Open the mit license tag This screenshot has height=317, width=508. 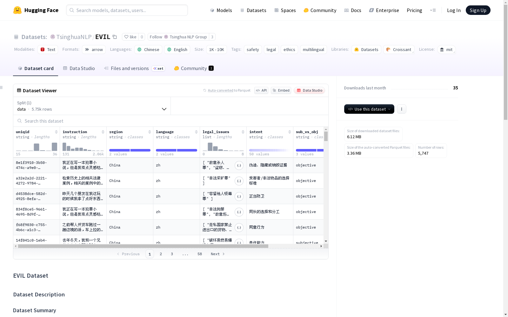446,49
